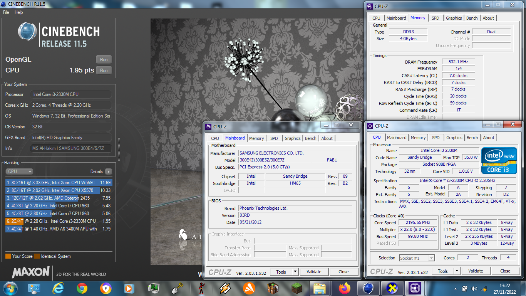526x296 pixels.
Task: Open Mainboard tab in CPU-Z processor window
Action: click(x=397, y=138)
